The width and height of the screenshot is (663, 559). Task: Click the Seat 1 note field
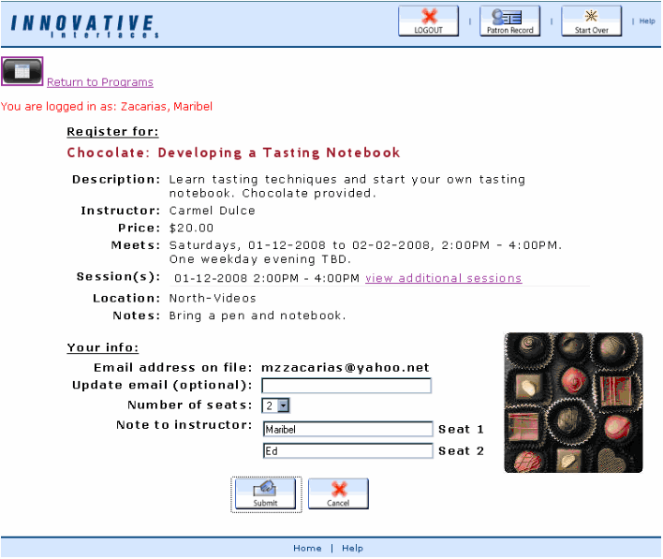pyautogui.click(x=348, y=429)
